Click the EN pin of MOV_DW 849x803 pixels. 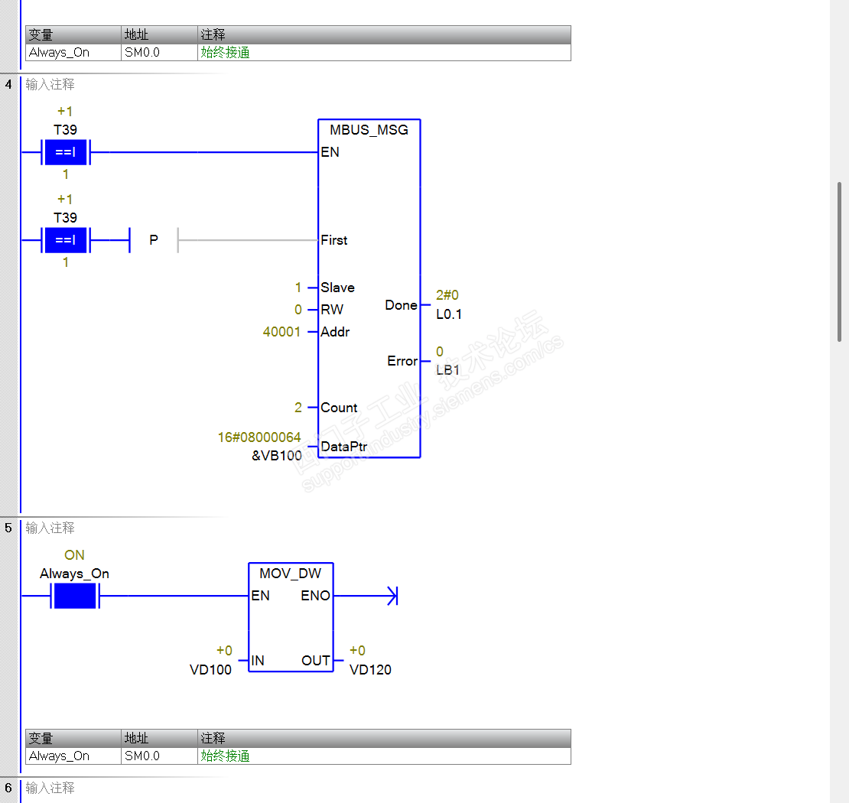click(261, 596)
